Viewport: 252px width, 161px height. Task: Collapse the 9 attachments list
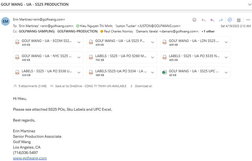coord(15,86)
